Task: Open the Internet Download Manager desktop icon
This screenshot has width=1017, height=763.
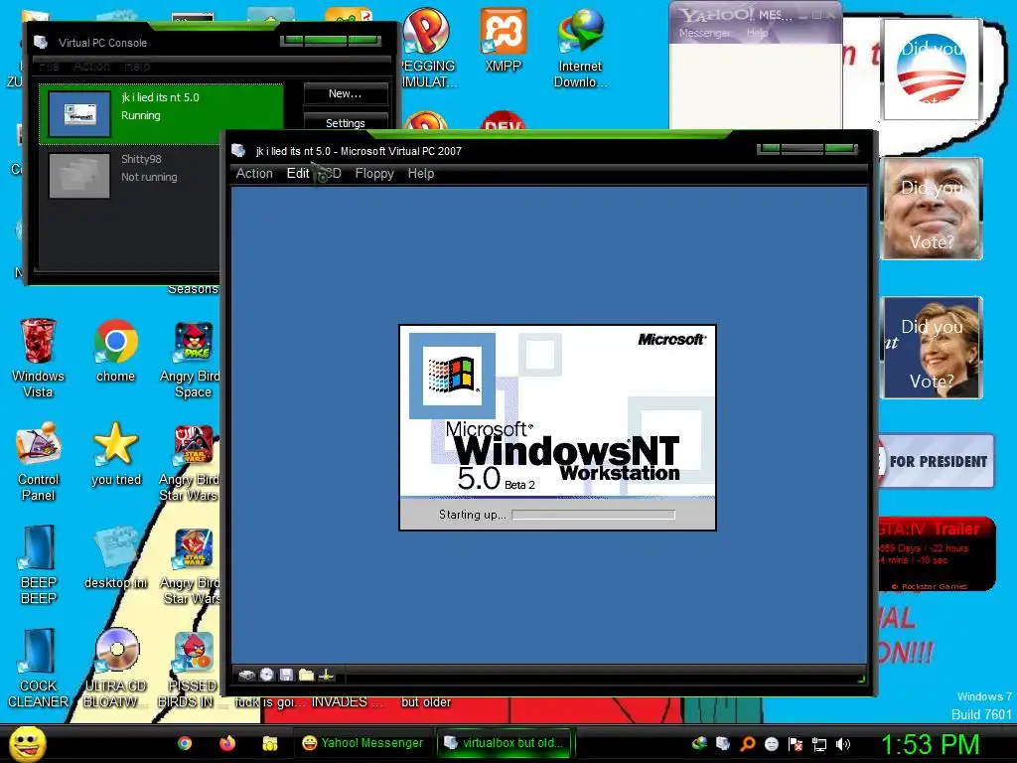Action: click(580, 49)
